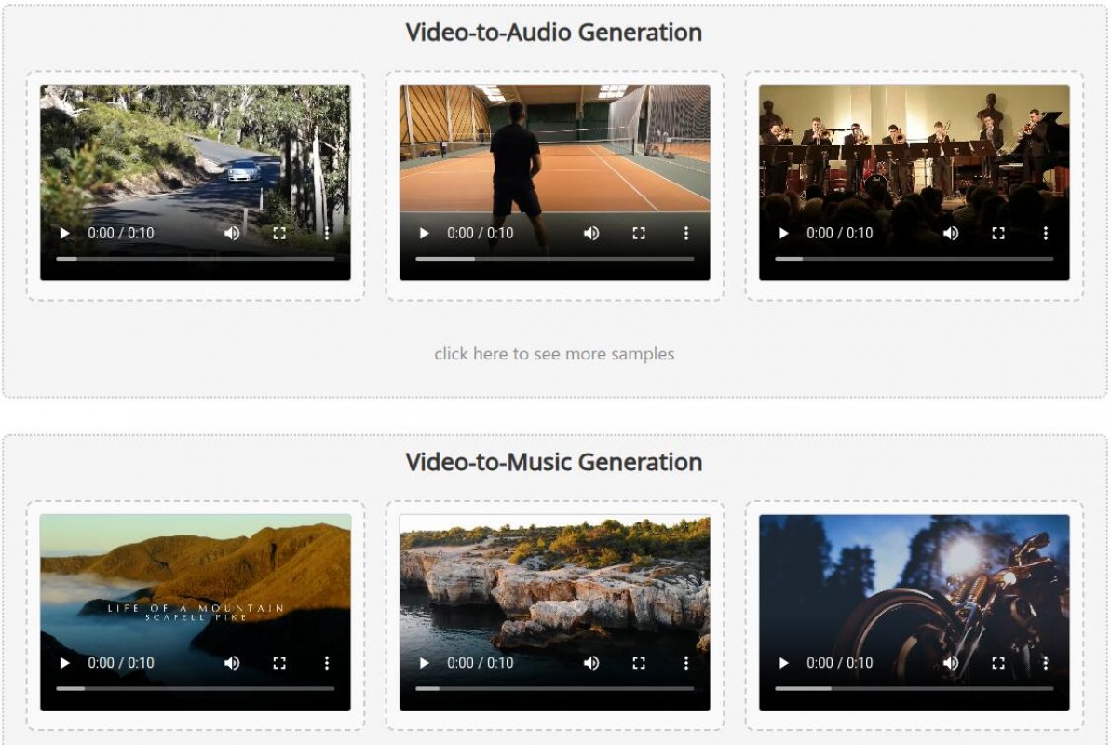Enter fullscreen on the motorcycle video

tap(999, 664)
